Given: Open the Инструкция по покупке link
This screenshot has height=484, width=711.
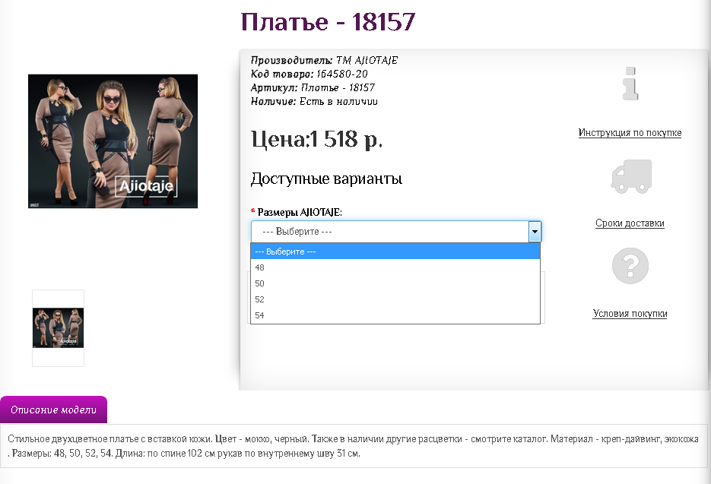Looking at the screenshot, I should point(630,133).
